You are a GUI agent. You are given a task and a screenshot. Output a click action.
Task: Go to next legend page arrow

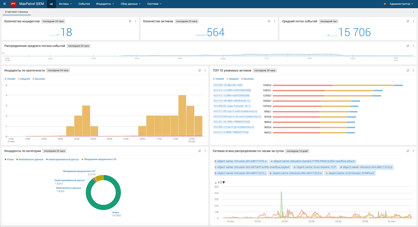(x=224, y=183)
